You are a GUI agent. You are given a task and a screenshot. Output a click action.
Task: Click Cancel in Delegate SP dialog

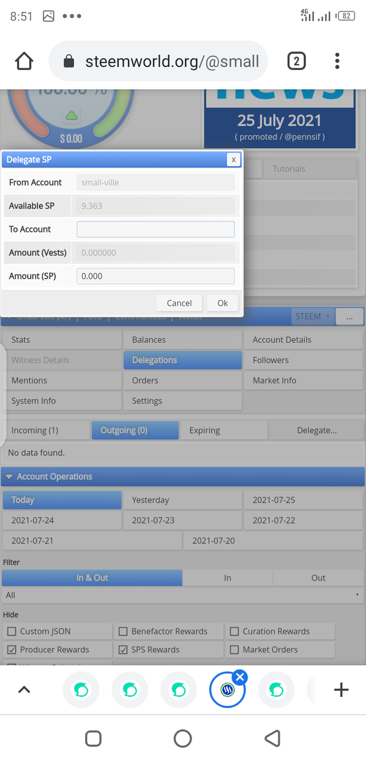180,303
